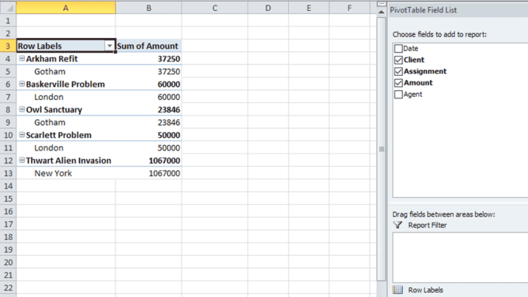Select column F header
528x297 pixels.
click(x=349, y=8)
